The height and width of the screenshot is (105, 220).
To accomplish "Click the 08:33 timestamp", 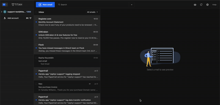I will coord(96,32).
